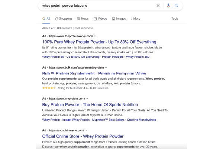The image size is (223, 149).
Task: Switch to the Images tab
Action: [119, 19]
